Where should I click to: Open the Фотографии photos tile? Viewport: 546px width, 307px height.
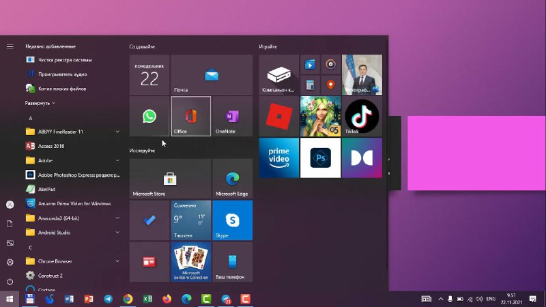tap(362, 75)
